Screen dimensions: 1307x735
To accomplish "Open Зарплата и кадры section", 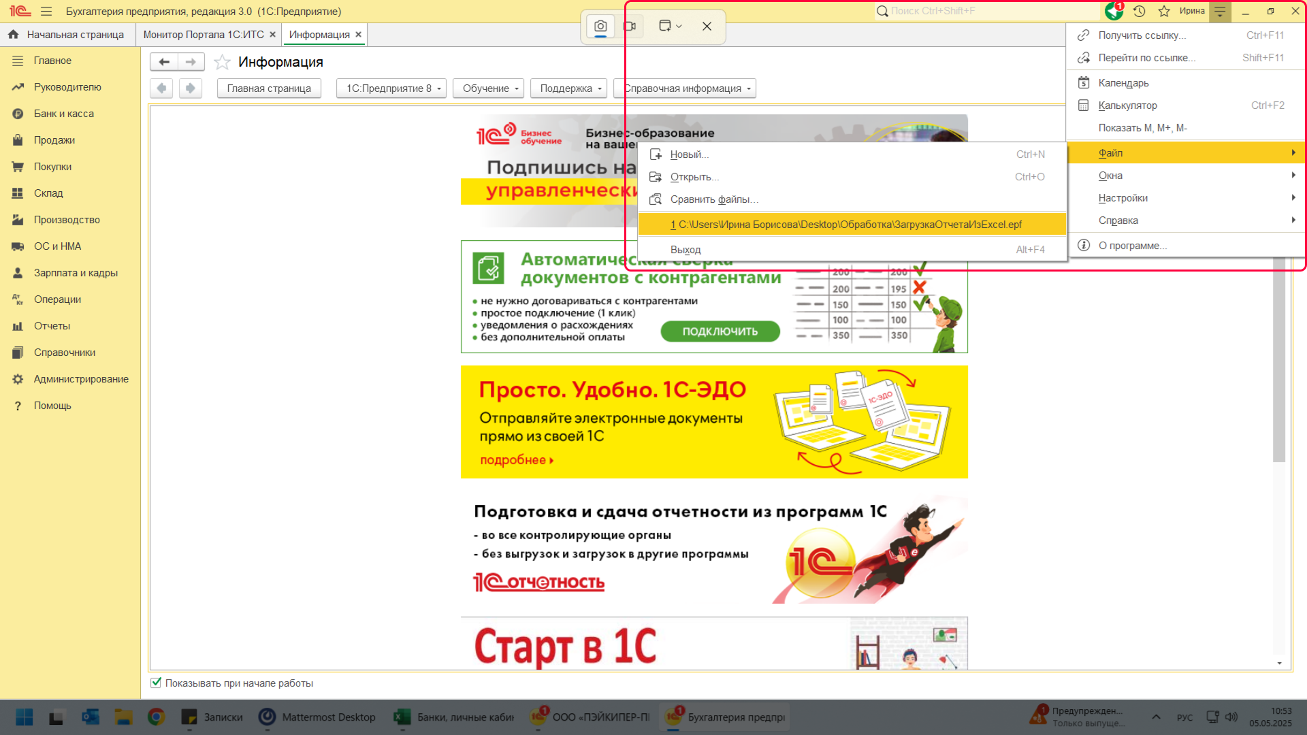I will pos(70,273).
